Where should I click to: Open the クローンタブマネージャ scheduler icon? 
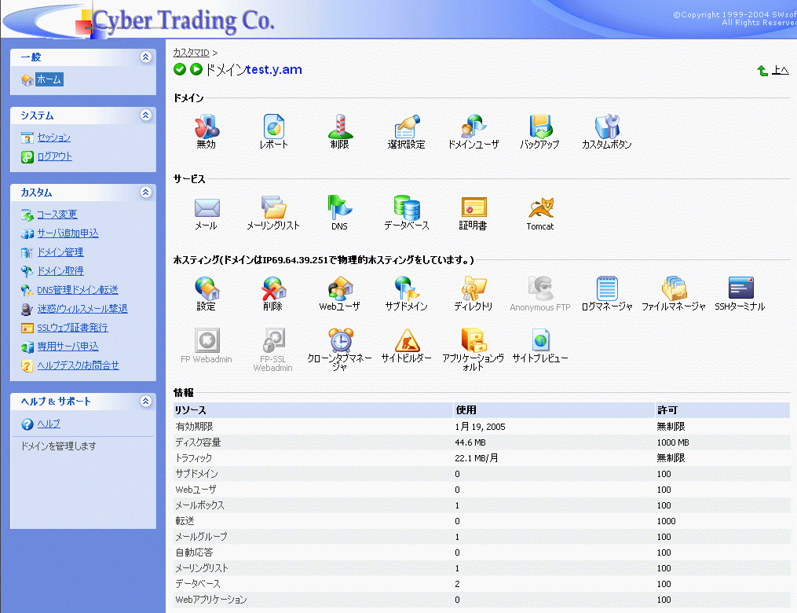339,341
